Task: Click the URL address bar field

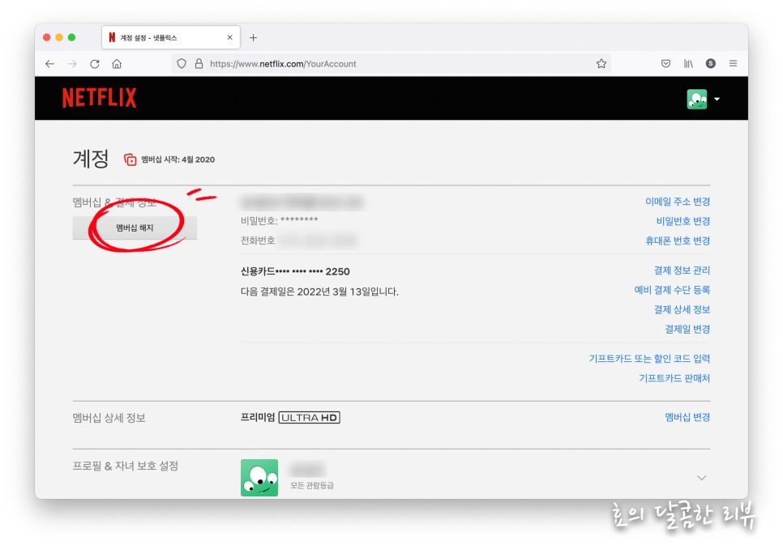Action: tap(392, 64)
